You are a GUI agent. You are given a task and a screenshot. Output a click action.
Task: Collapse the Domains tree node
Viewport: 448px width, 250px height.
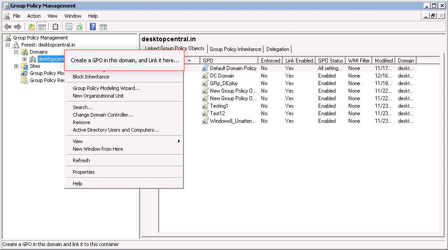pos(16,52)
